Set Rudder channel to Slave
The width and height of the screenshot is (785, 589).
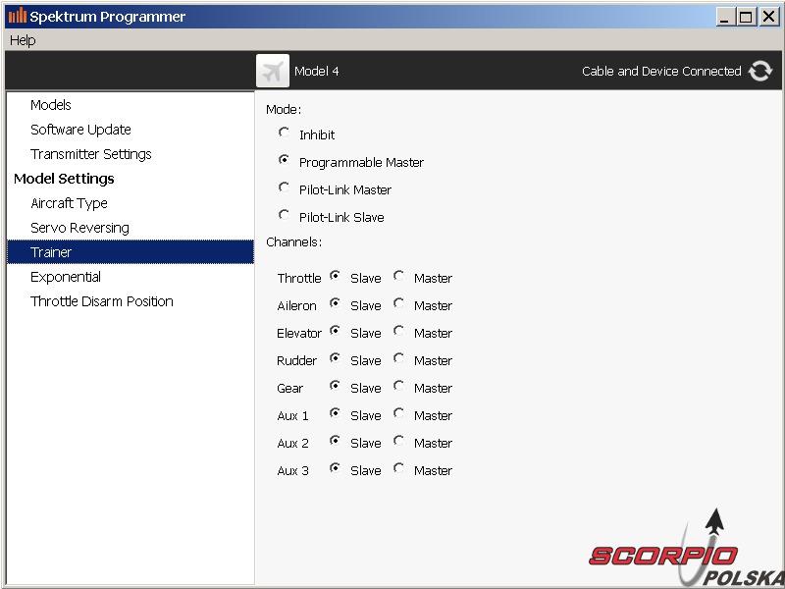[x=335, y=358]
